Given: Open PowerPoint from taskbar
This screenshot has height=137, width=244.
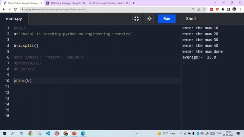Looking at the screenshot, I should click(x=74, y=134).
